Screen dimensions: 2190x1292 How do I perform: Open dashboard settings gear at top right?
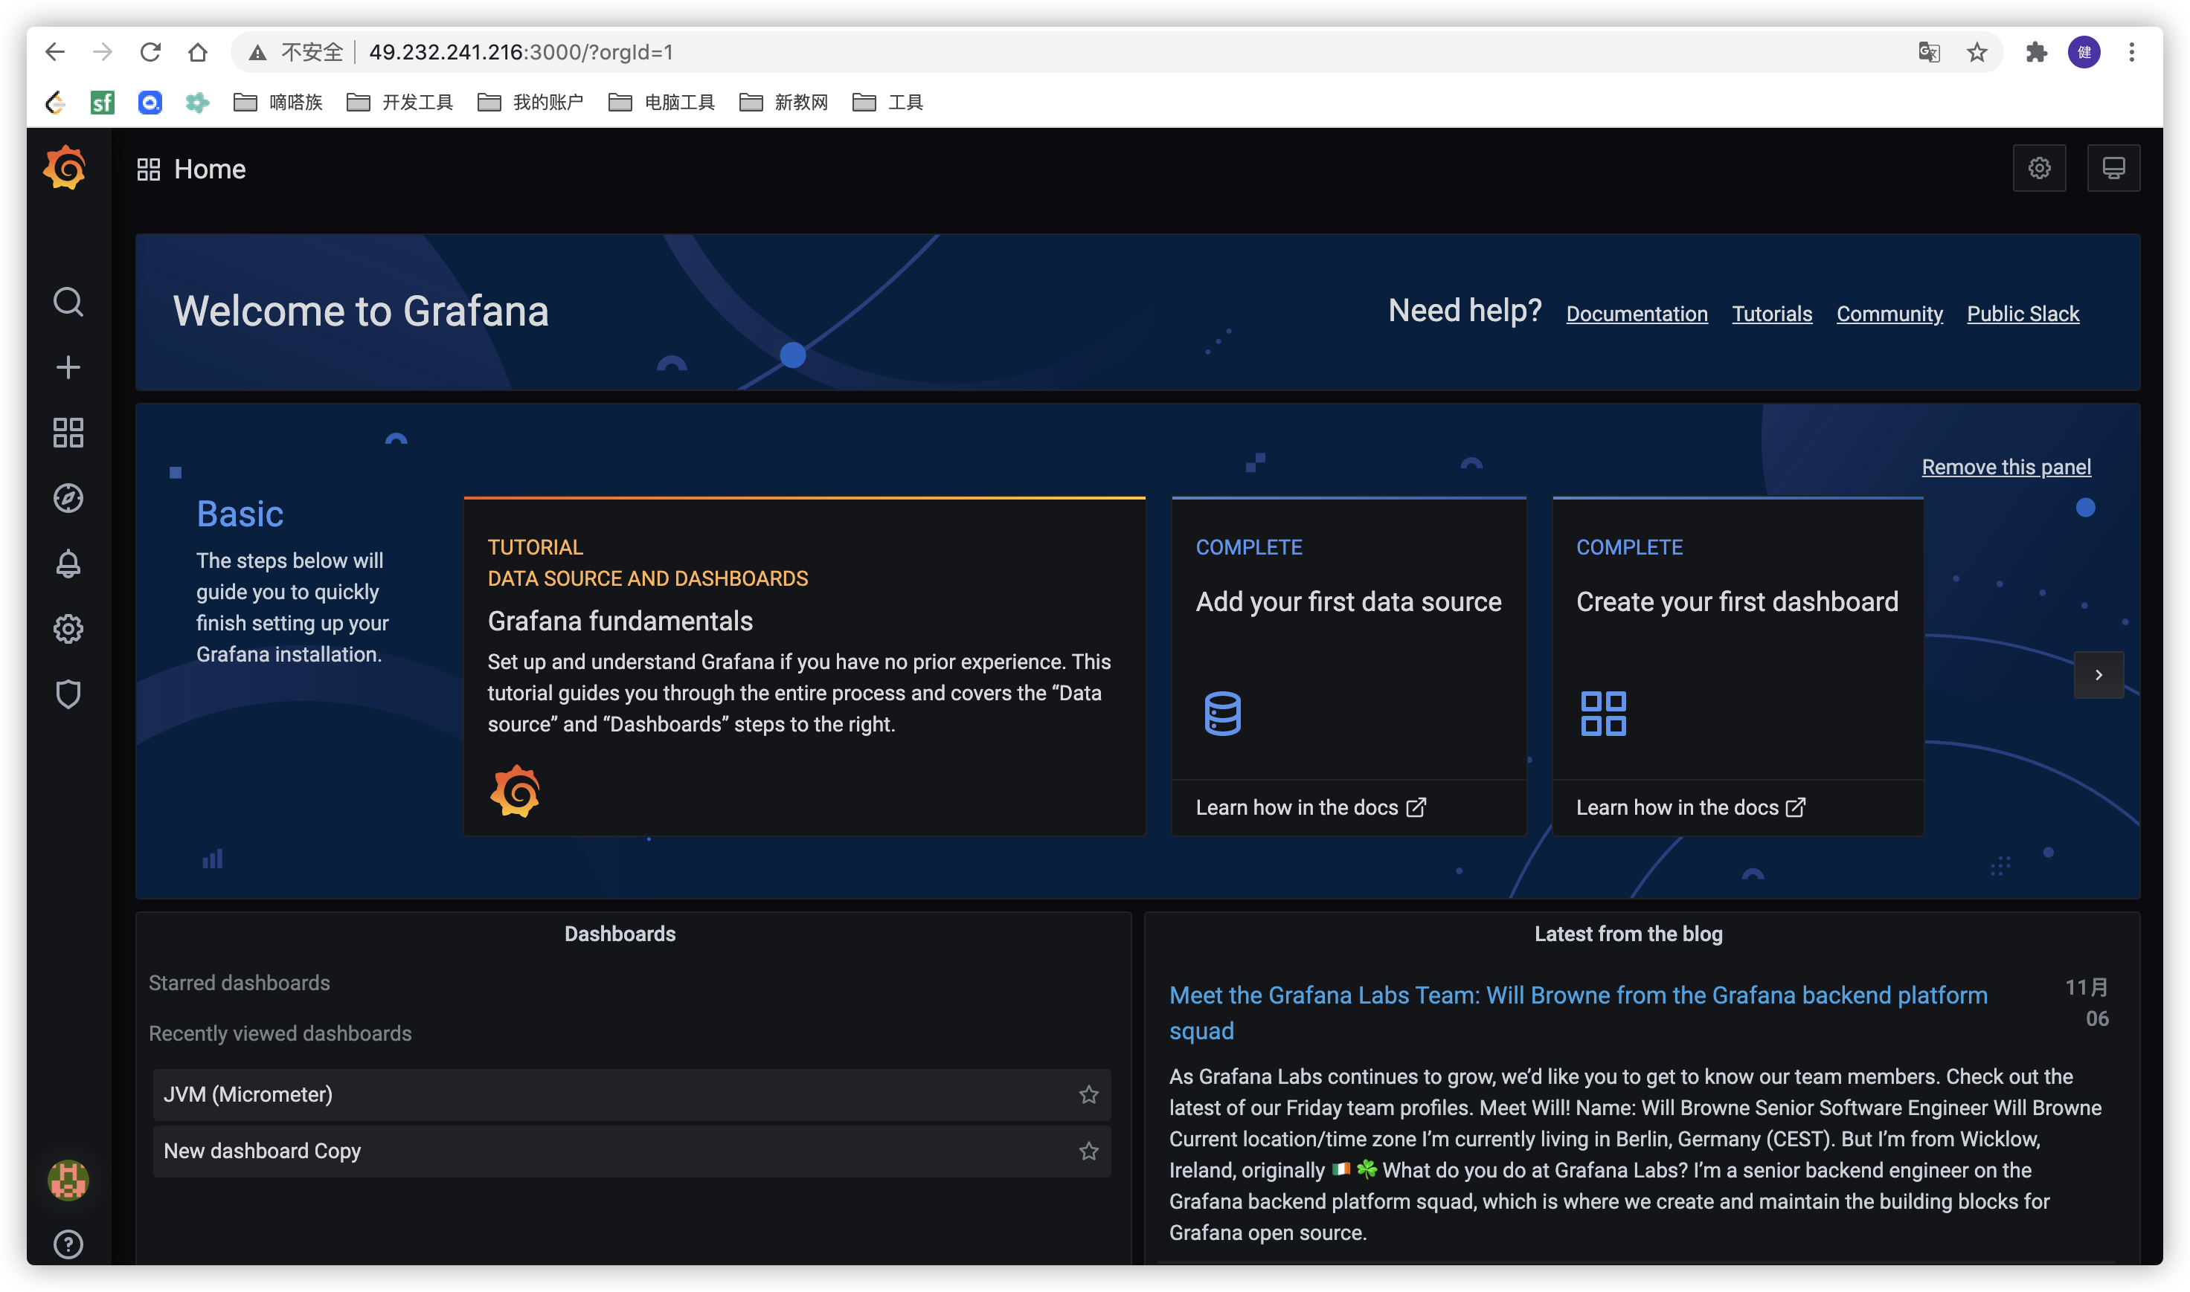click(x=2039, y=168)
